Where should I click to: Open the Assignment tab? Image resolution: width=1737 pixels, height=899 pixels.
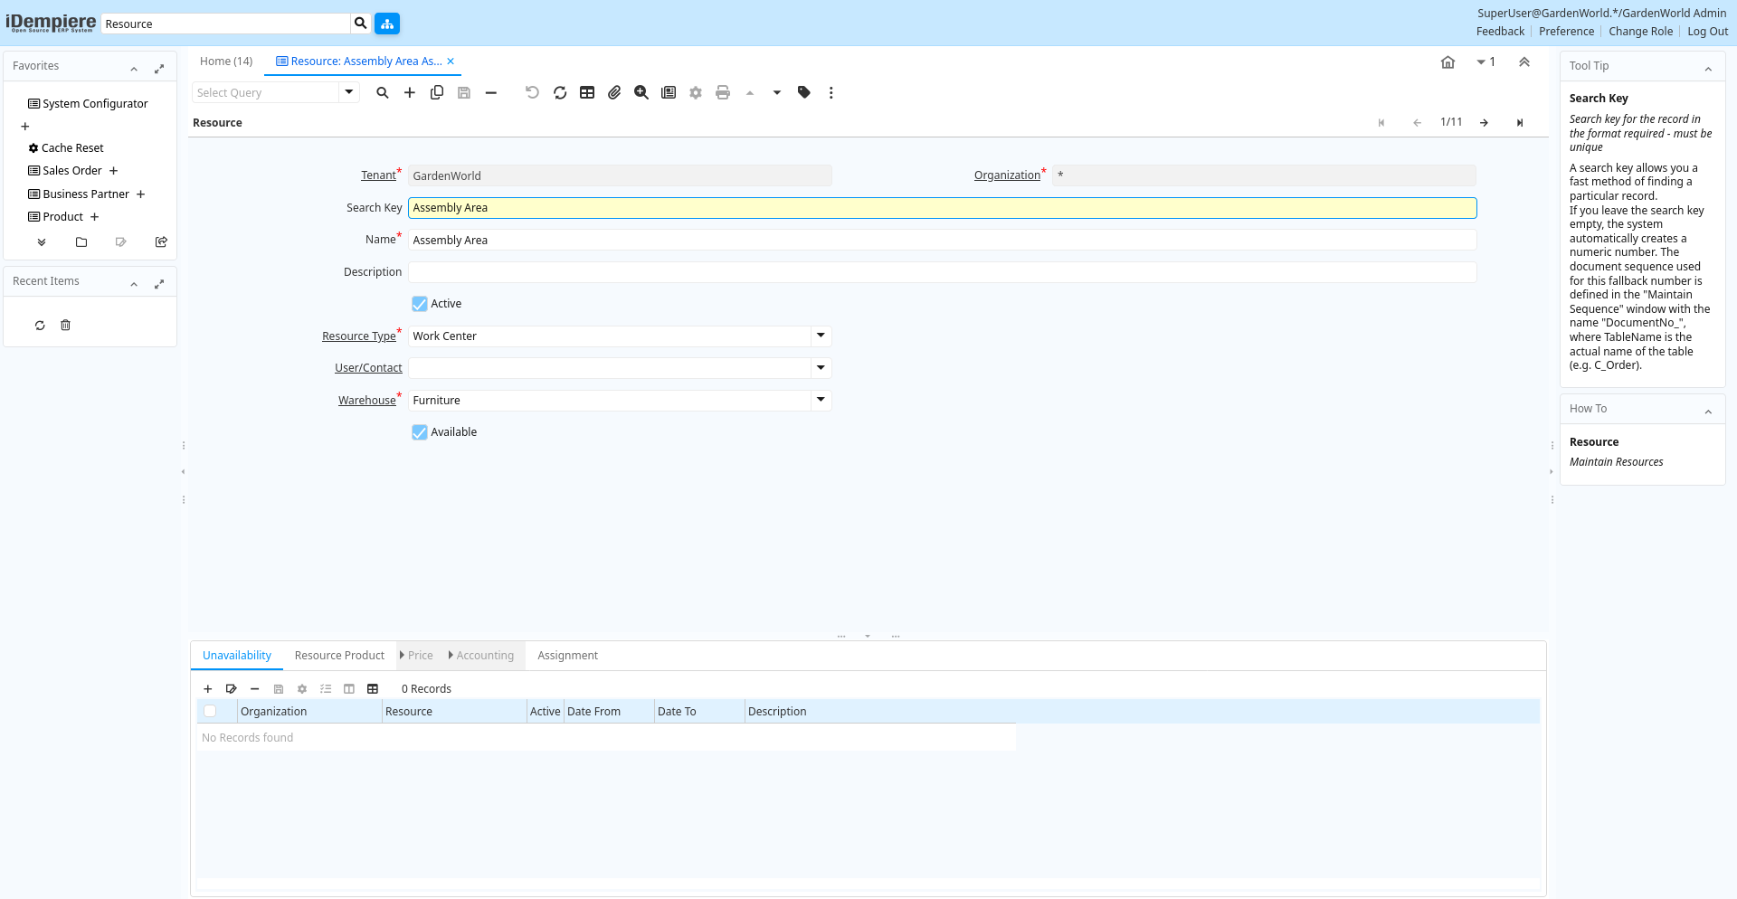[x=567, y=656]
